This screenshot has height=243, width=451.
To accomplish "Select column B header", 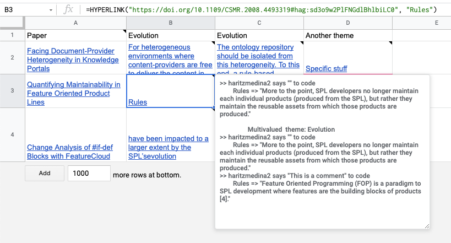I will 171,23.
